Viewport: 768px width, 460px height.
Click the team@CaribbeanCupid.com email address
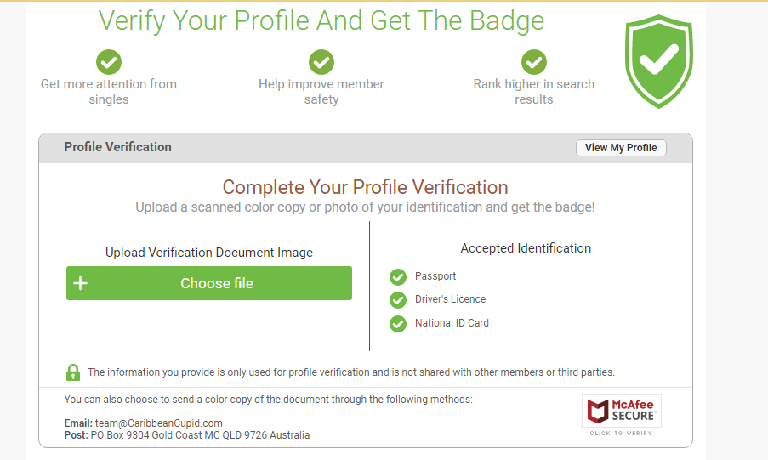pos(158,423)
